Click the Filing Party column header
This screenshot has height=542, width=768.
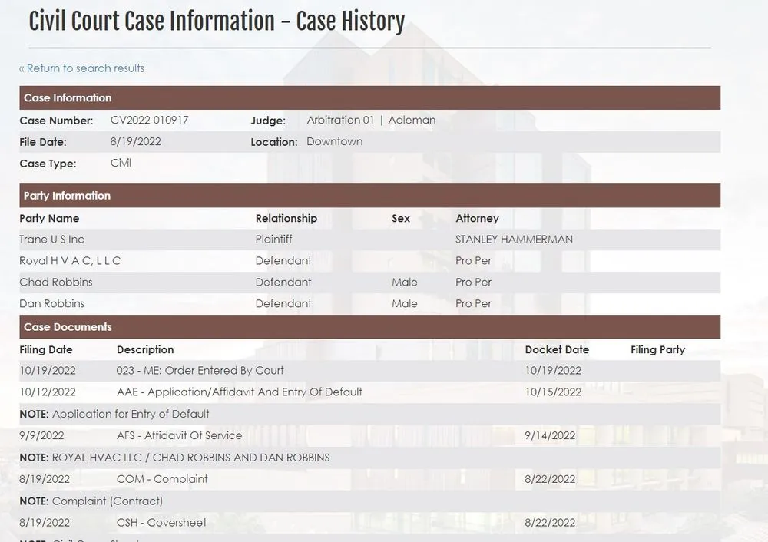[x=657, y=349]
